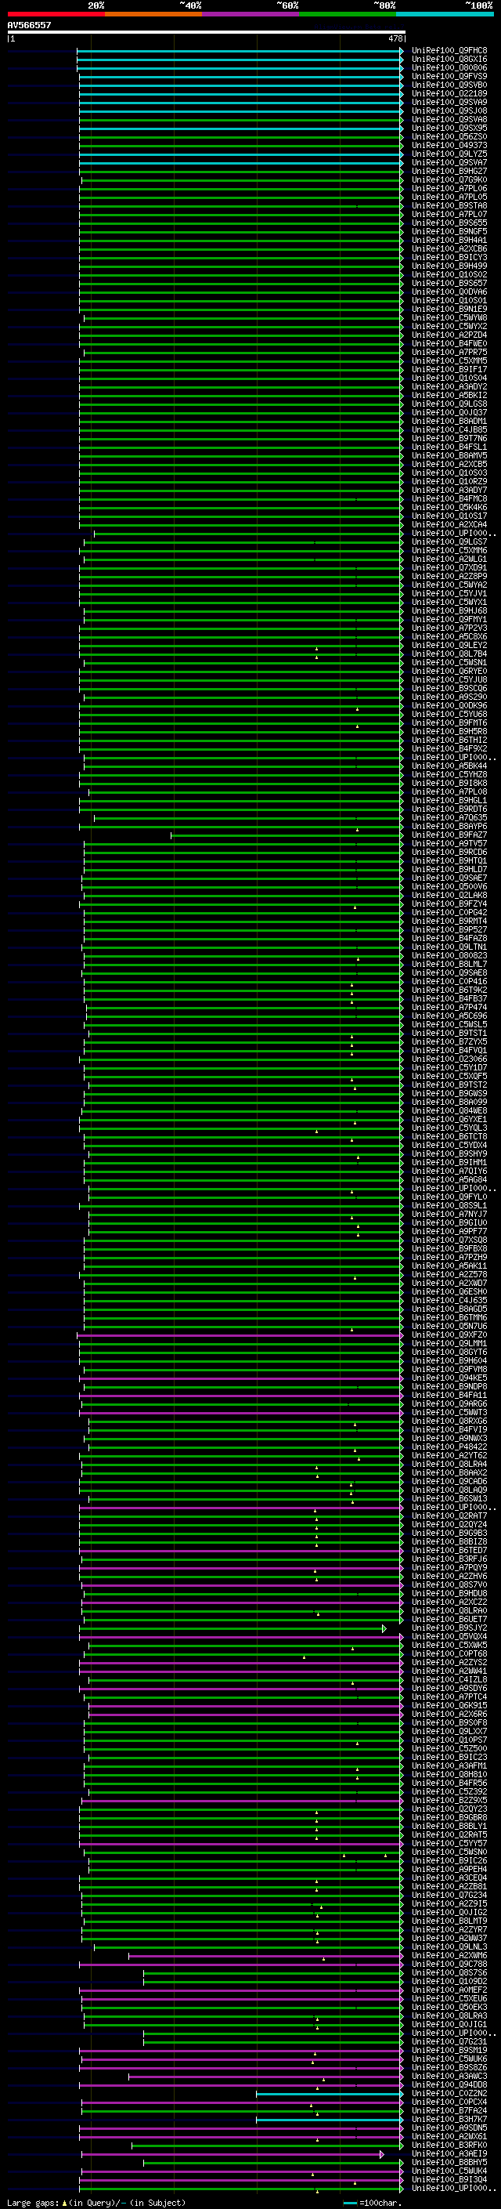
Task: Click label UniRef100_A7PR75
Action: tap(449, 352)
